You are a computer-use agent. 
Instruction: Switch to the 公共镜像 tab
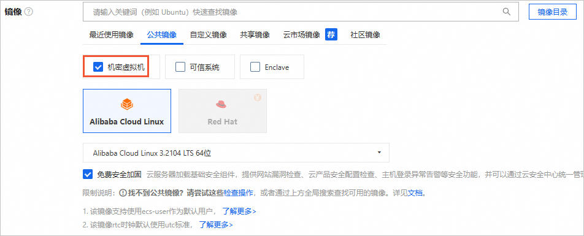point(162,35)
